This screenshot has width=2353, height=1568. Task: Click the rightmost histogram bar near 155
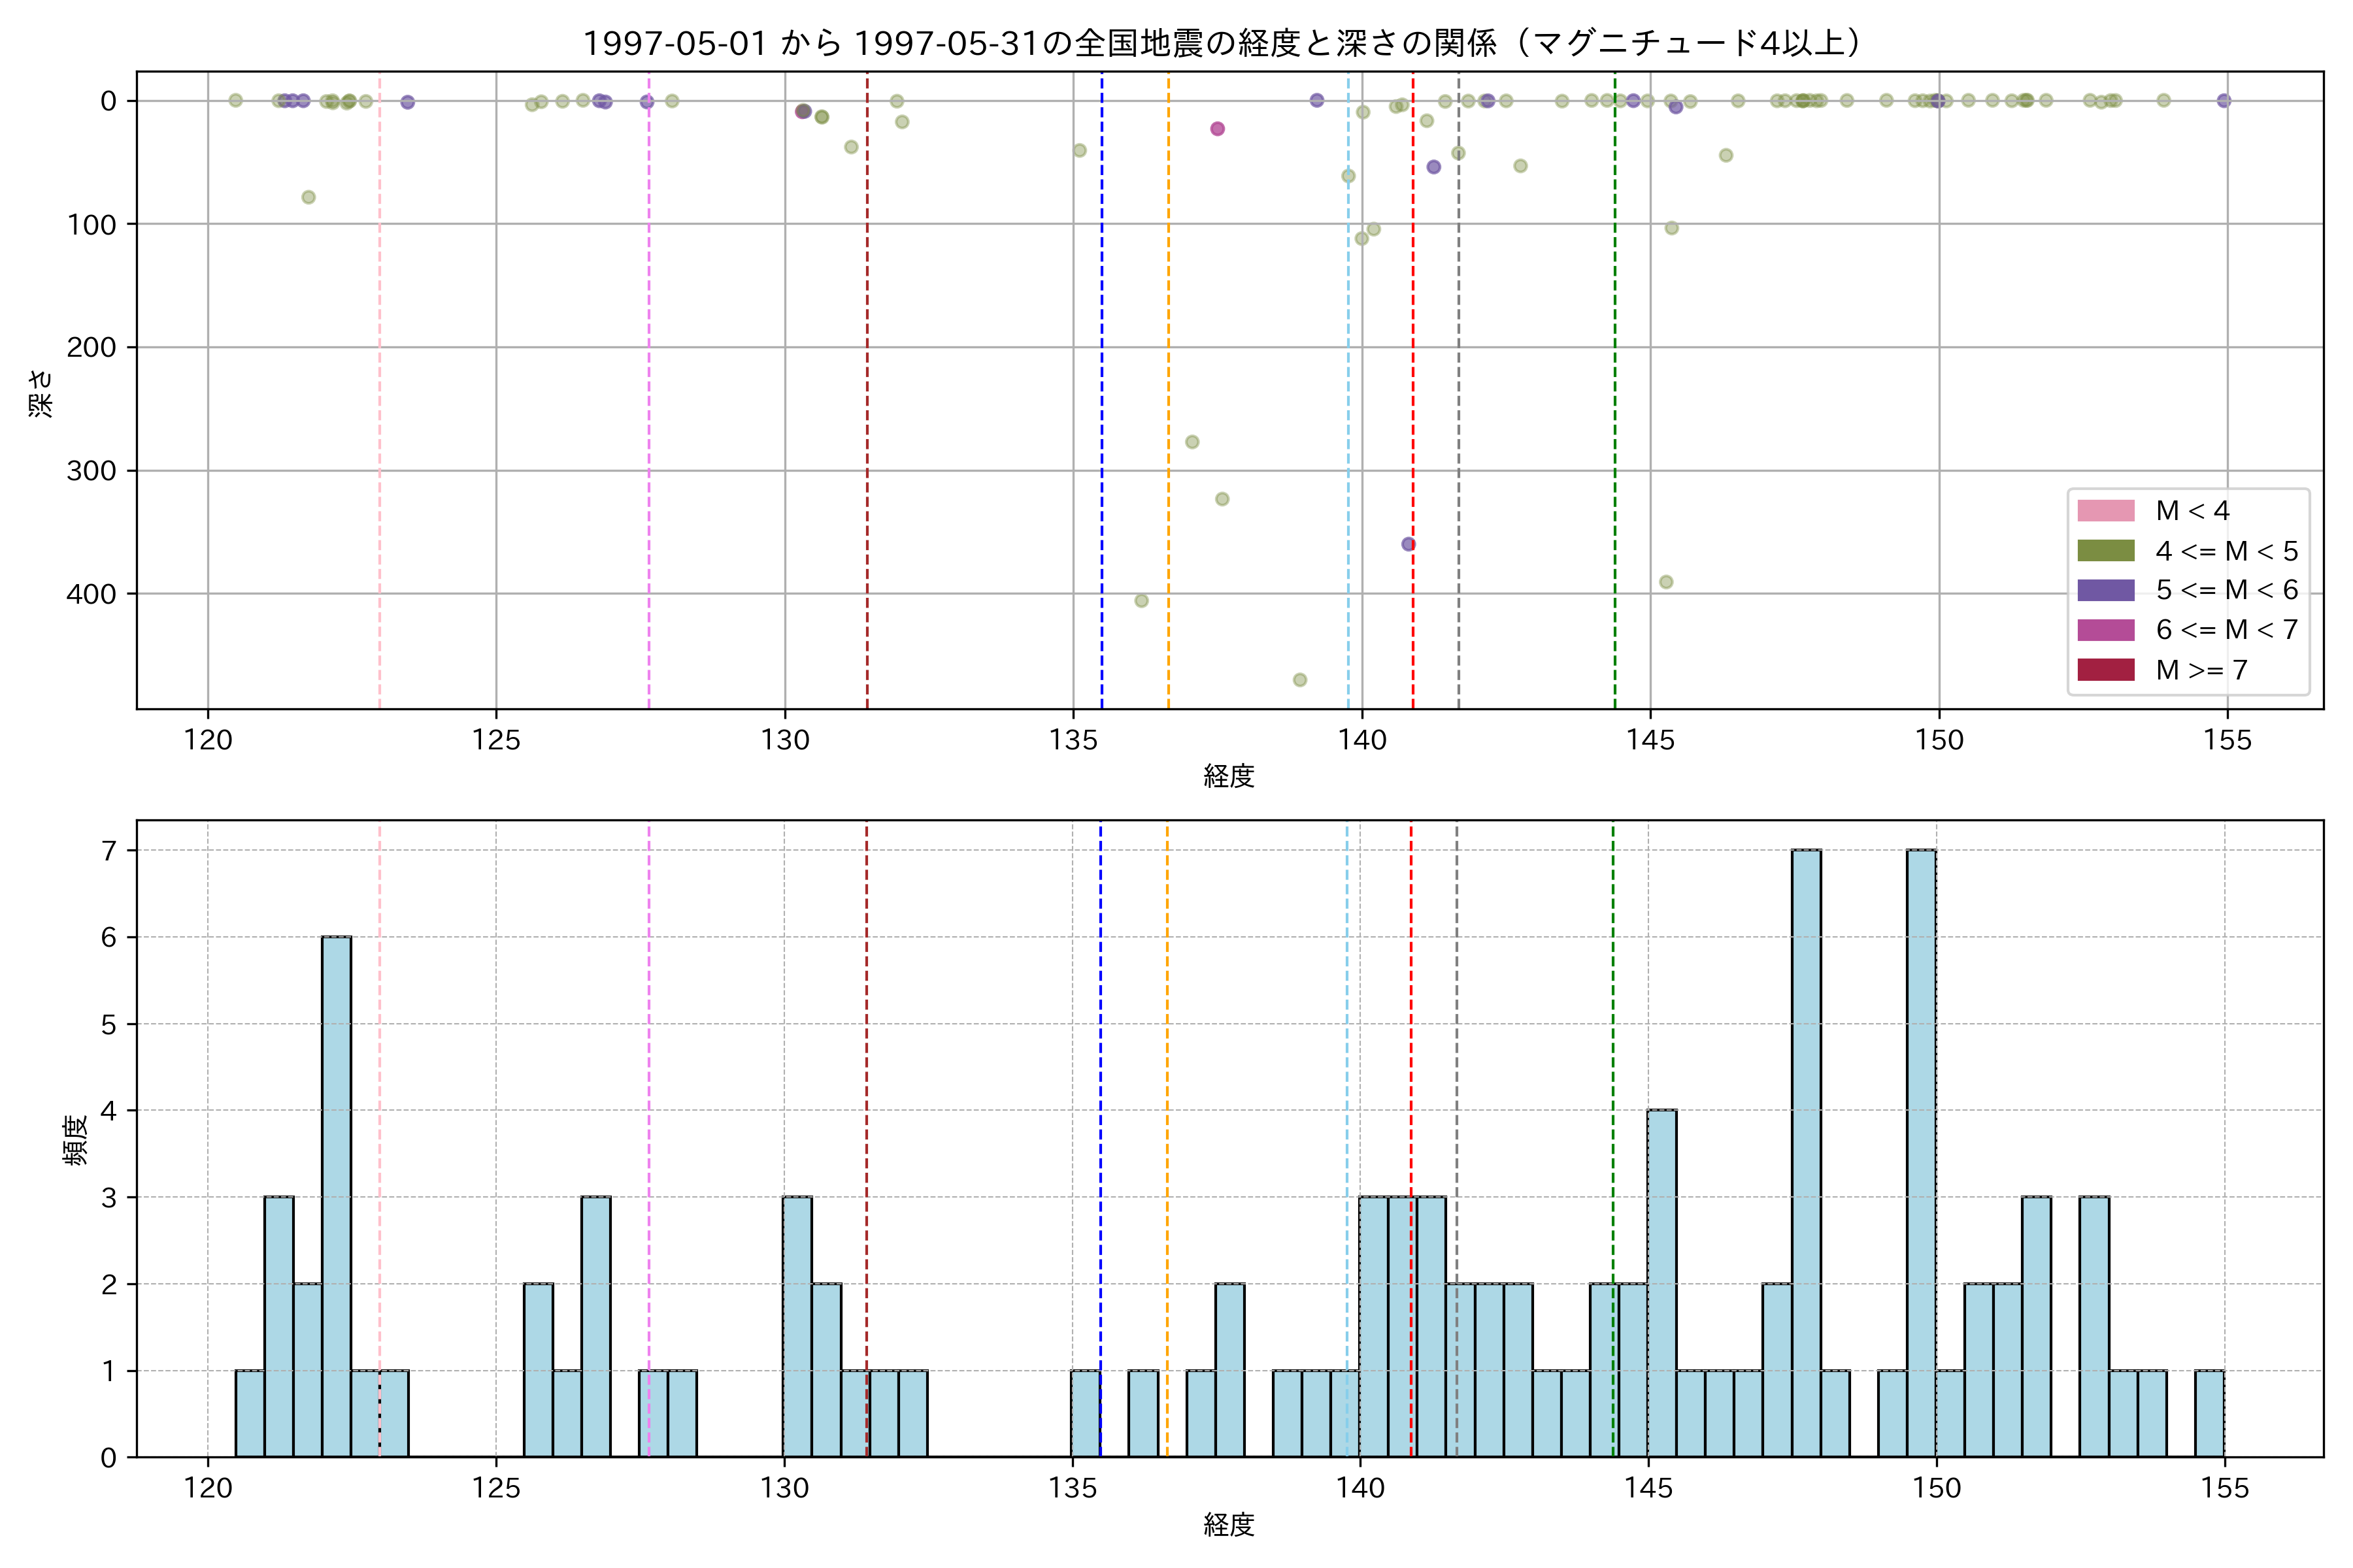click(2209, 1413)
